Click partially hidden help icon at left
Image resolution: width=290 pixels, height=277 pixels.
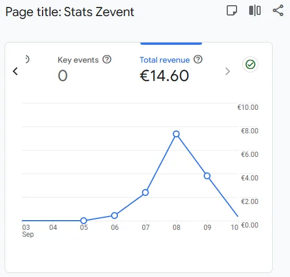(27, 59)
